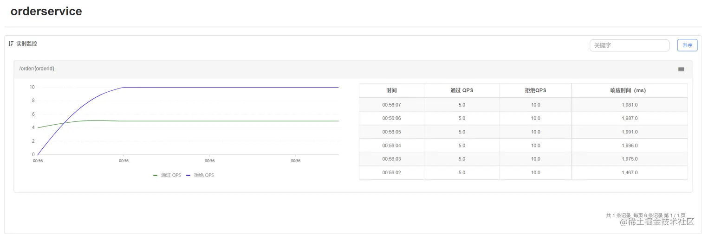Select the 00:56:07 time cell

tap(391, 105)
